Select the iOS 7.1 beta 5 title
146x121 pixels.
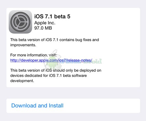tap(52, 17)
